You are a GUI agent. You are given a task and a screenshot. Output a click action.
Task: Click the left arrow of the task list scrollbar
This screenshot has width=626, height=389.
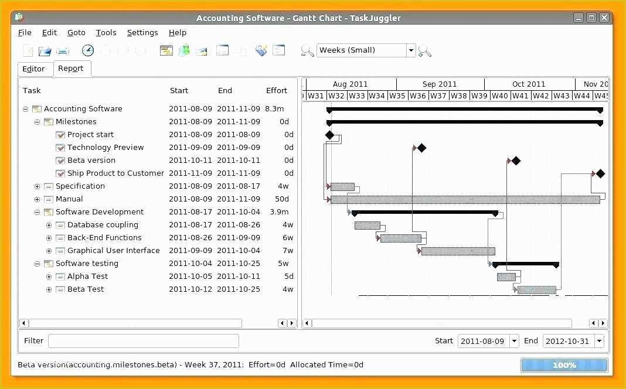(x=24, y=323)
